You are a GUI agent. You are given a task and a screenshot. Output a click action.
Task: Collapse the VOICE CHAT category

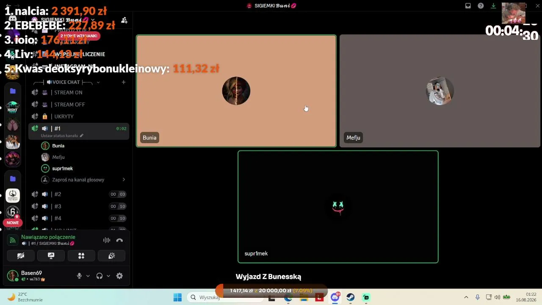coord(66,82)
